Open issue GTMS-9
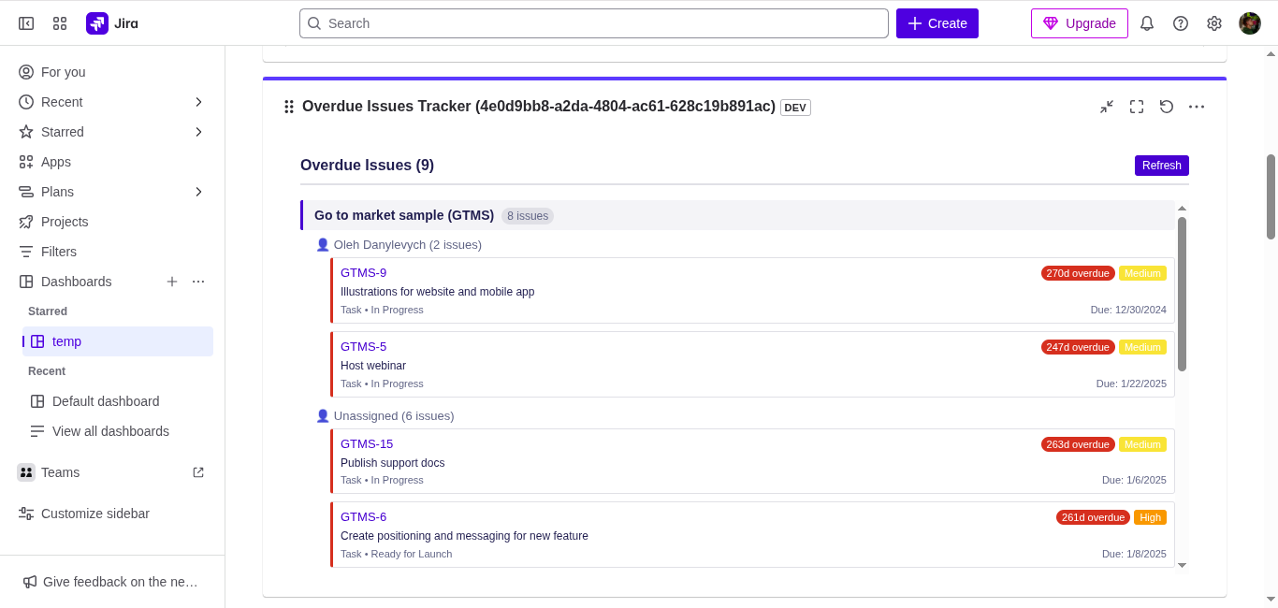Image resolution: width=1278 pixels, height=608 pixels. 363,272
